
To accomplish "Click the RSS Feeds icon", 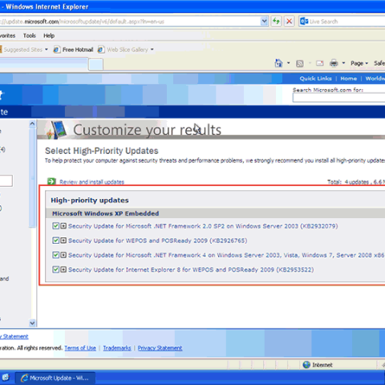I will 300,63.
